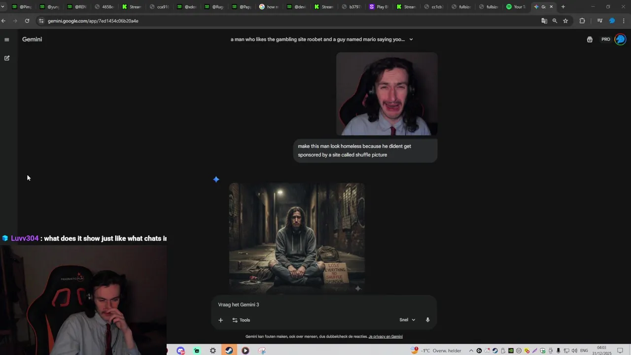Open the Google account avatar

621,39
